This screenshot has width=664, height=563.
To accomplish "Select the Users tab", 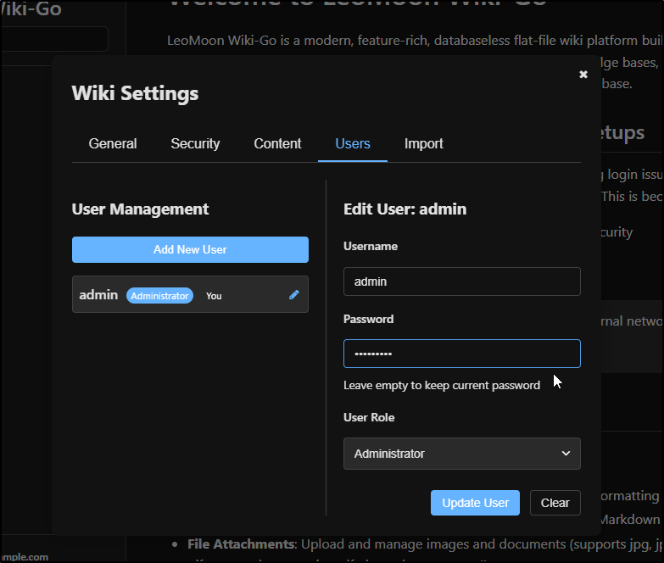I will click(x=353, y=144).
